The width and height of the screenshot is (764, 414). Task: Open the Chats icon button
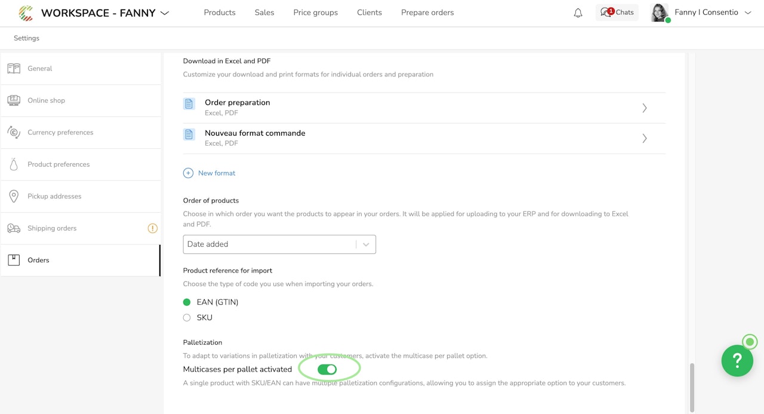click(x=617, y=13)
